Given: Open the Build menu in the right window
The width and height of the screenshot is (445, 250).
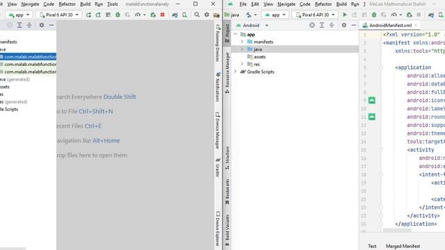Looking at the screenshot, I should click(x=341, y=4).
